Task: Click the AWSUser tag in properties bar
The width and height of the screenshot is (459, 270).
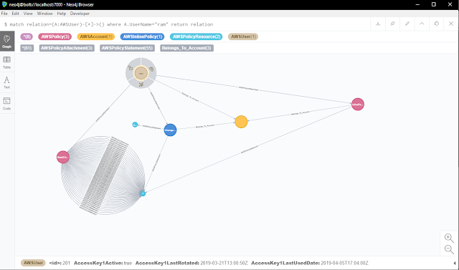Action: click(x=34, y=263)
